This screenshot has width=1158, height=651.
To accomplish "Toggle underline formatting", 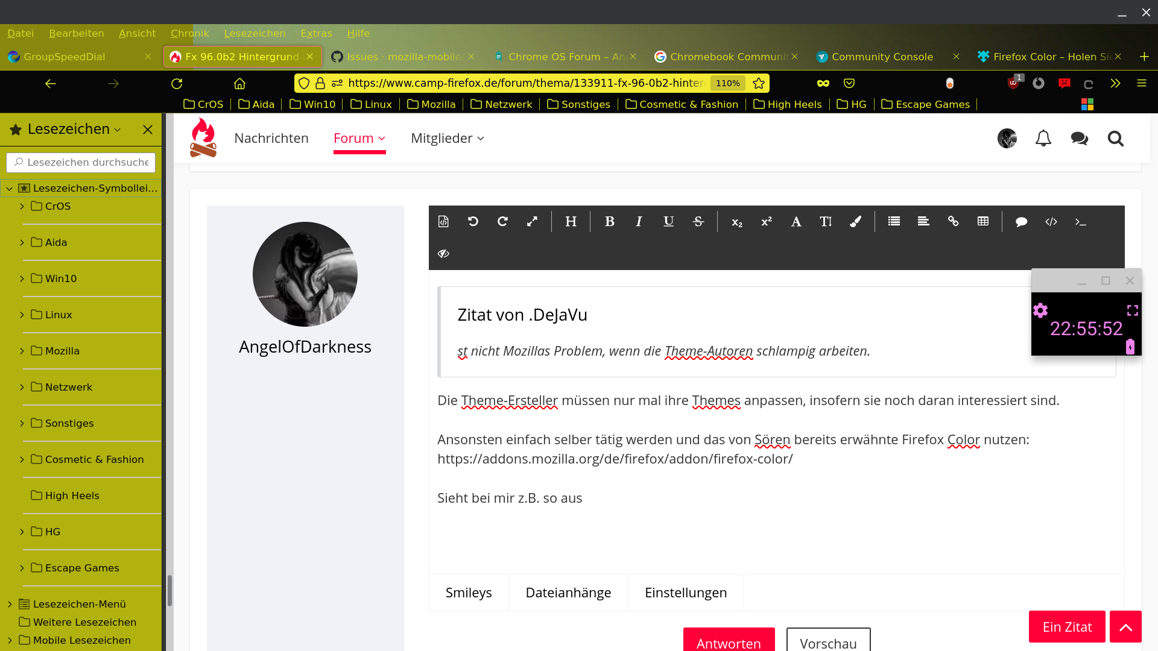I will [668, 222].
